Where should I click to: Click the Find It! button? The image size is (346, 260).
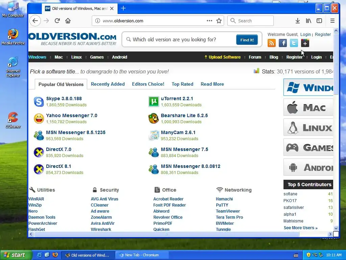(x=247, y=40)
